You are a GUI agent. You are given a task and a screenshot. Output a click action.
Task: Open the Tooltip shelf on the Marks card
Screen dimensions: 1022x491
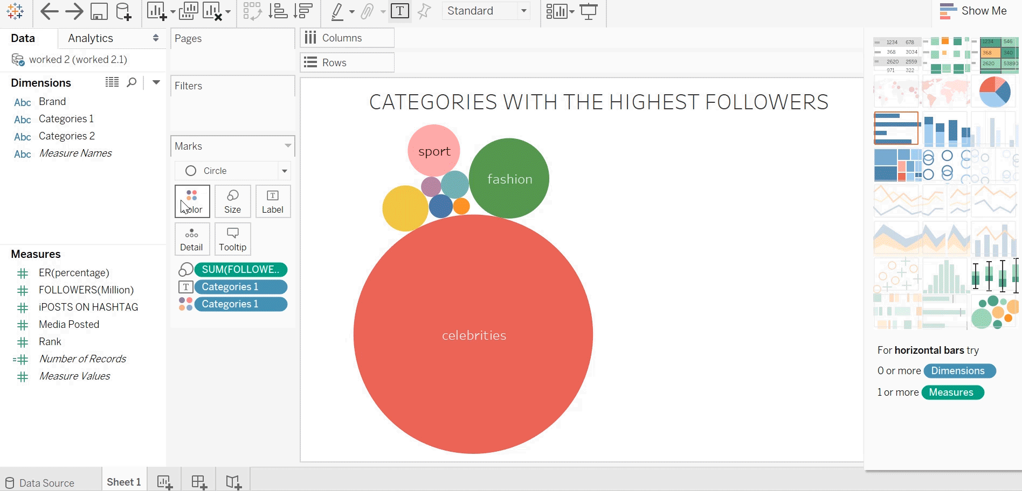[x=232, y=239]
